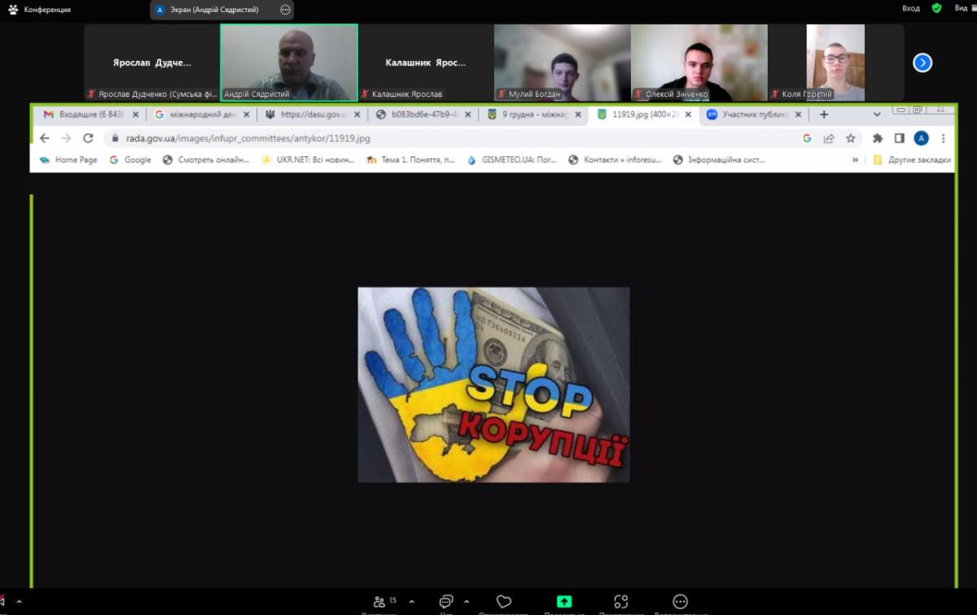Open Контакти inforesu bookmark
The image size is (977, 615).
(616, 160)
